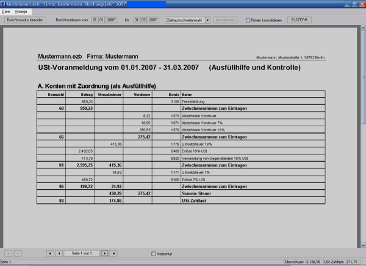Click the vertical scrollbar down arrow
The image size is (366, 266).
click(x=363, y=245)
